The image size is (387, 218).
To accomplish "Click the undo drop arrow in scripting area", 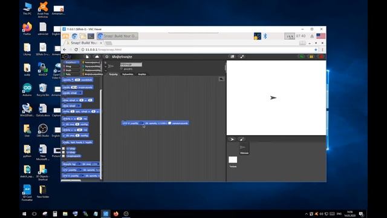I will point(221,79).
